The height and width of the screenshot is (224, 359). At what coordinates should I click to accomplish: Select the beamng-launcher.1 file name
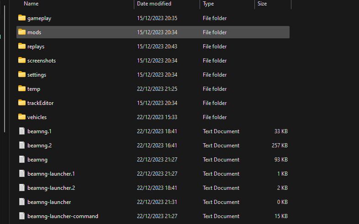click(x=51, y=174)
